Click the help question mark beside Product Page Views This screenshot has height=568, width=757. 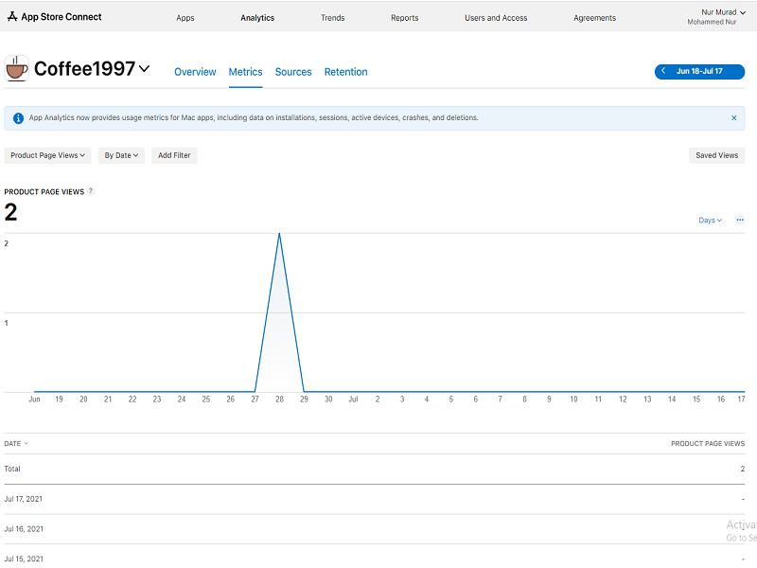(x=91, y=191)
